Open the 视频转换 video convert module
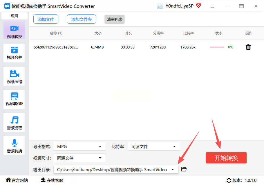The height and width of the screenshot is (185, 264). (14, 30)
